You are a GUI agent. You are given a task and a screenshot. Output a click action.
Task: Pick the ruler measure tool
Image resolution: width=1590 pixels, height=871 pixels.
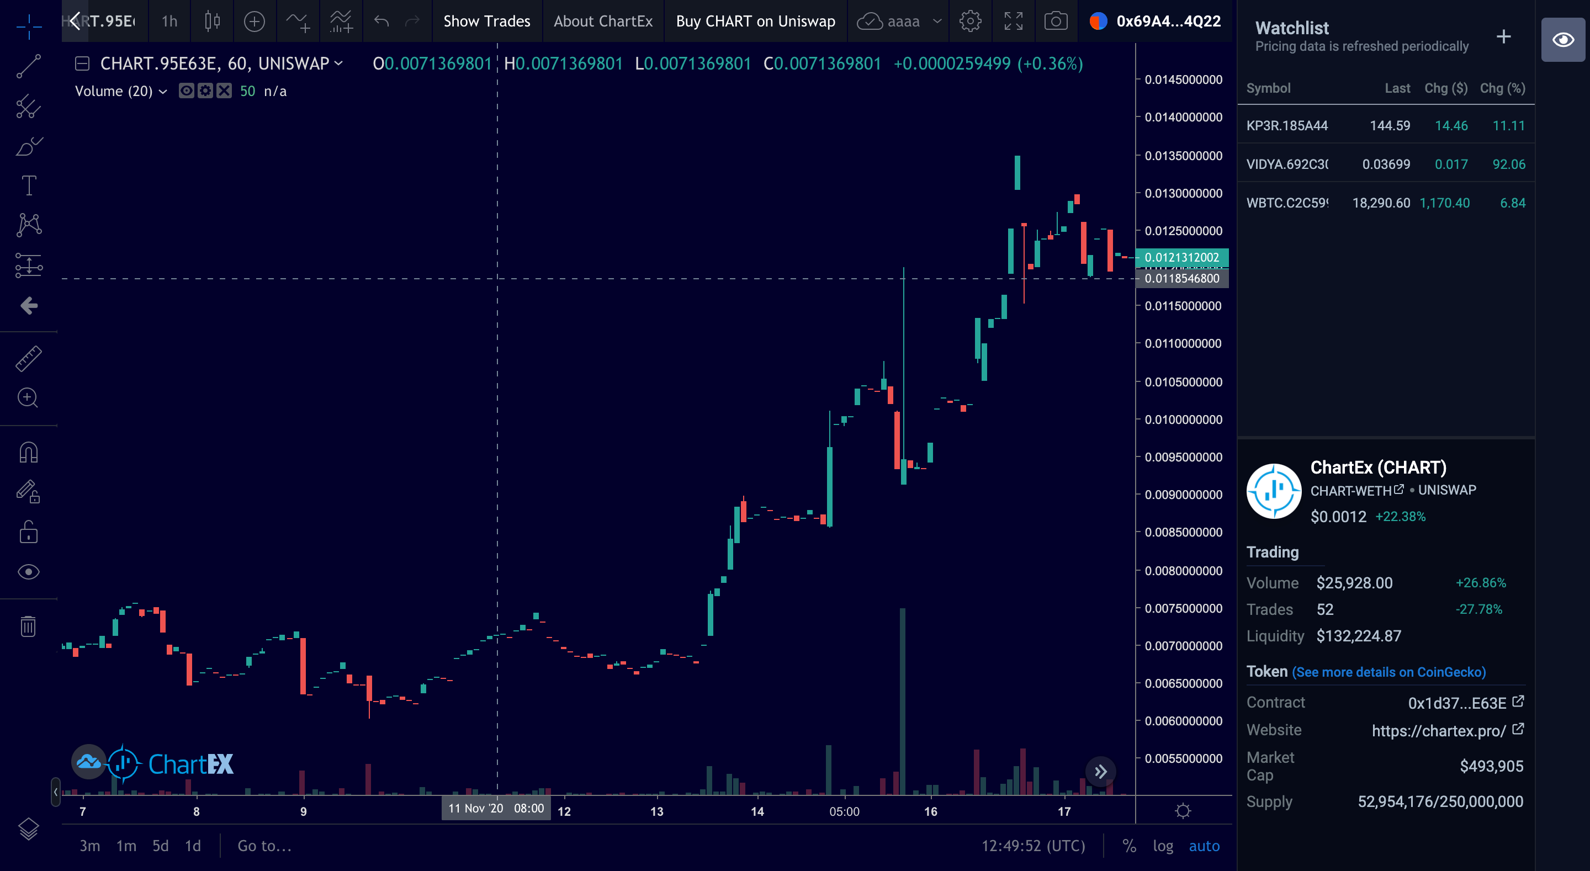point(28,358)
